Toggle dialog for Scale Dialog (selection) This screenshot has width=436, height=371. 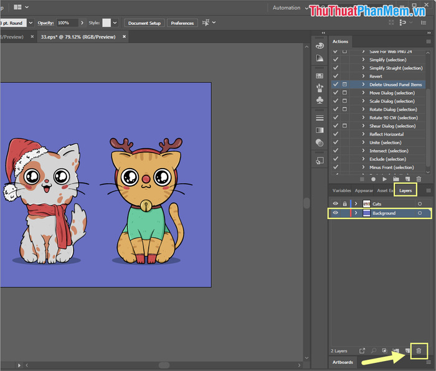345,101
